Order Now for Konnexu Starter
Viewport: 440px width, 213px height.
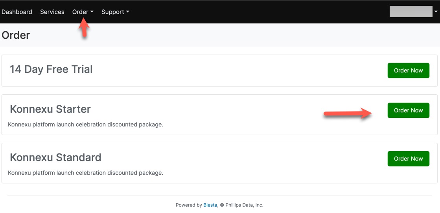[x=408, y=110]
